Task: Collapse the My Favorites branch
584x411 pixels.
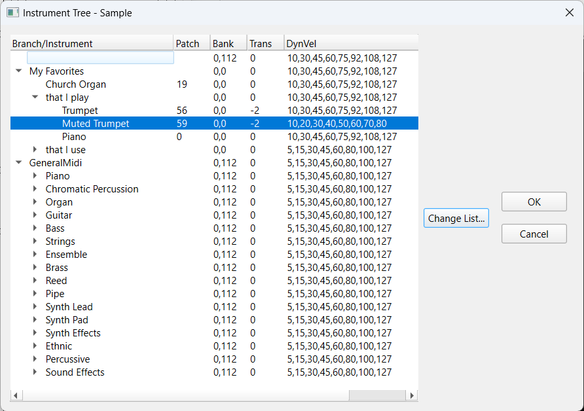Action: [18, 71]
